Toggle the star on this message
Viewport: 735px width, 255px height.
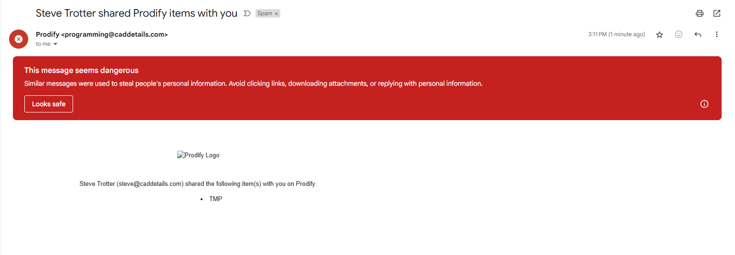660,34
